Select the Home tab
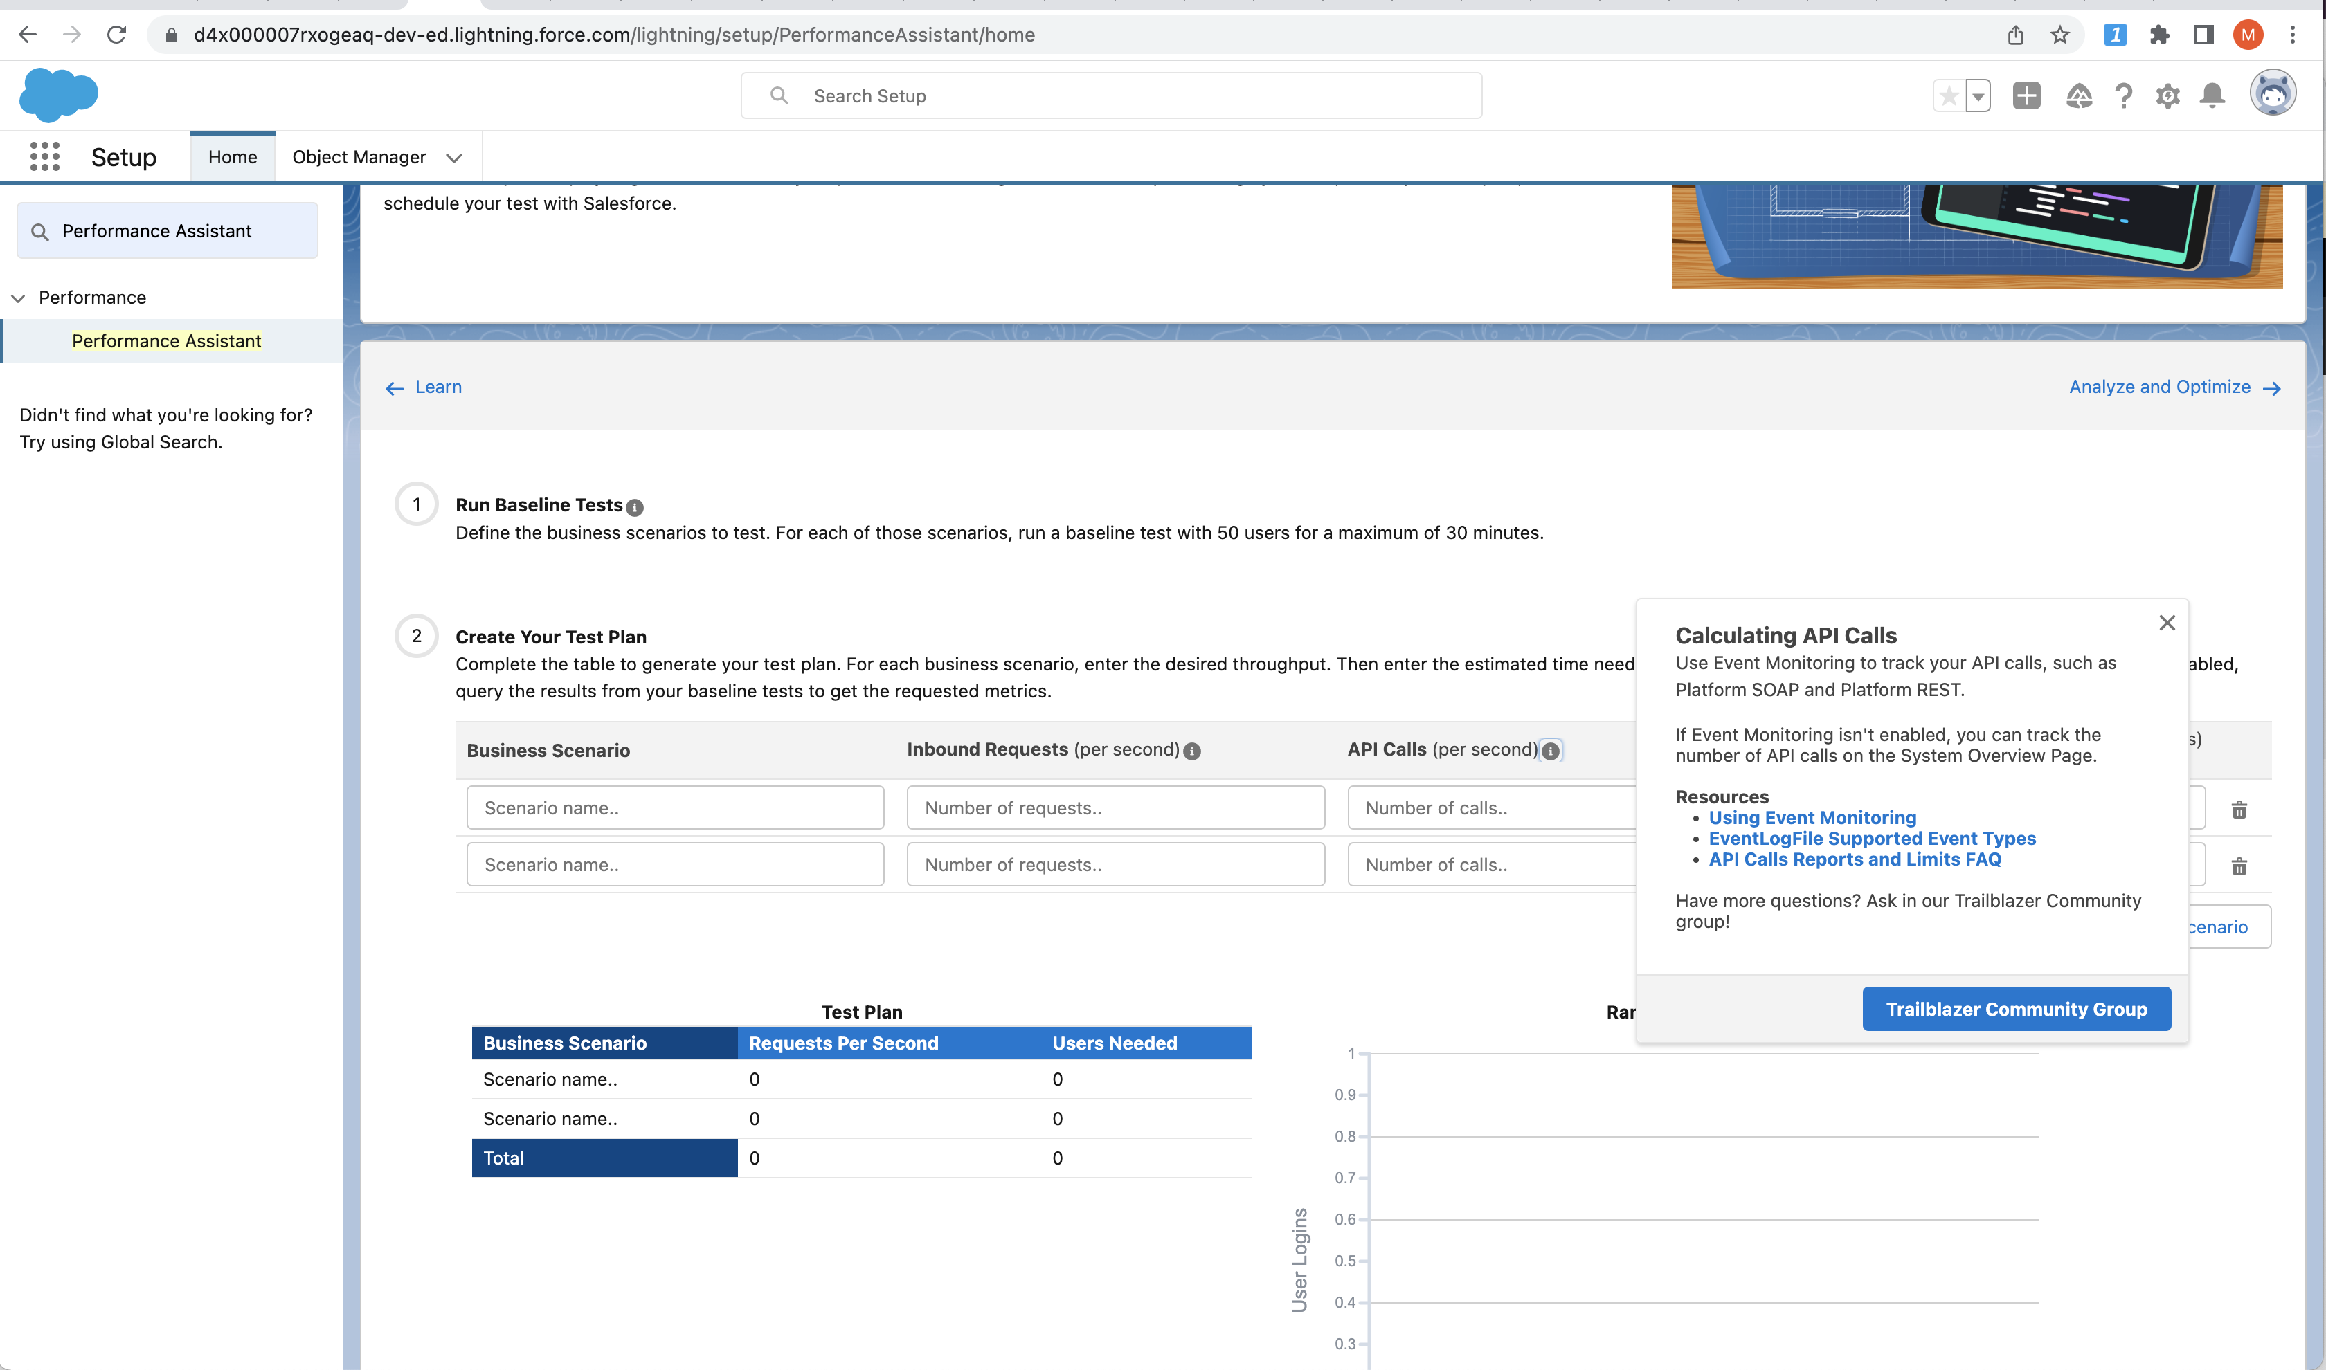2326x1370 pixels. click(233, 157)
